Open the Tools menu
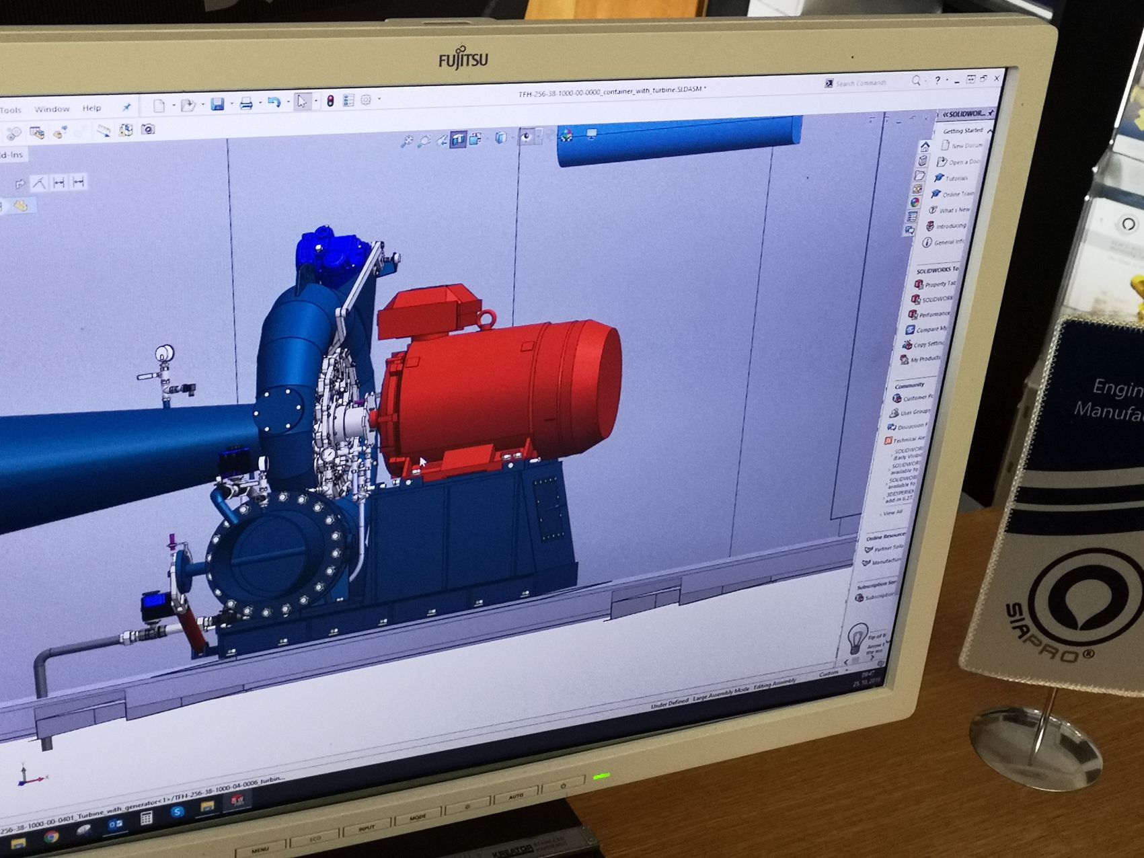The width and height of the screenshot is (1144, 858). [x=11, y=110]
